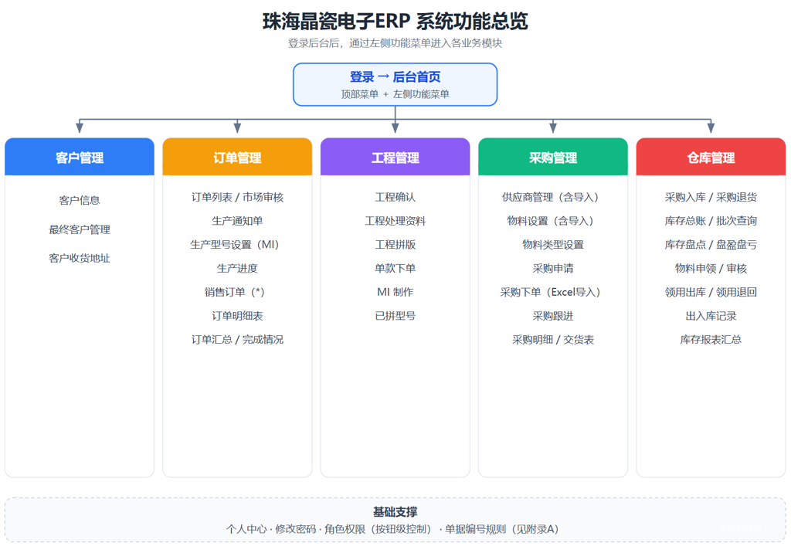The width and height of the screenshot is (791, 553).
Task: Open 销售订单（*）item
Action: pyautogui.click(x=237, y=292)
